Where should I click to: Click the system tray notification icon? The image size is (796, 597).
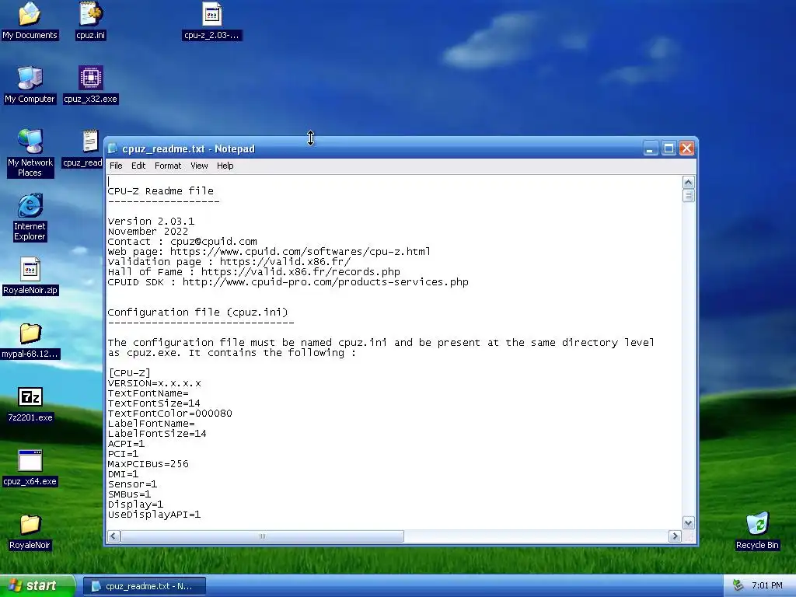pyautogui.click(x=738, y=585)
